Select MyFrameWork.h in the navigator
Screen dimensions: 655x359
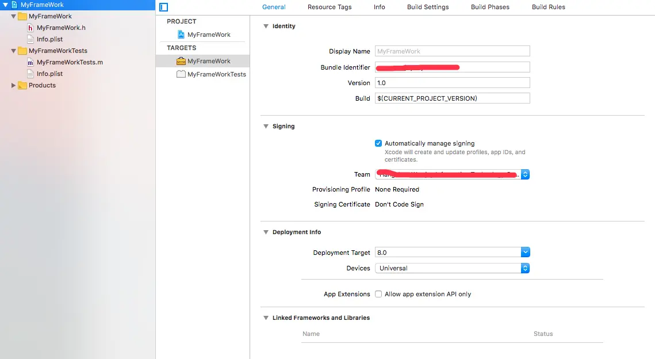tap(61, 28)
